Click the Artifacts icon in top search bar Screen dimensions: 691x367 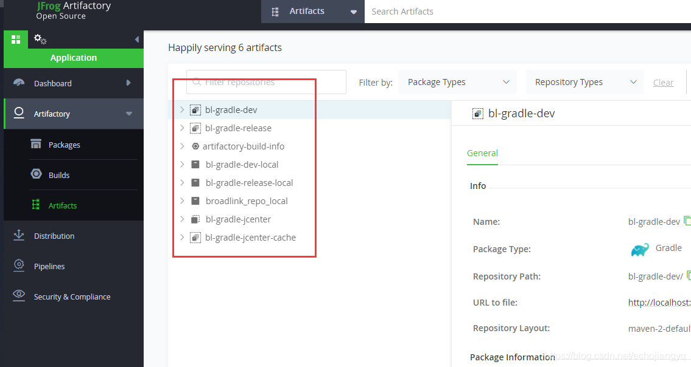tap(275, 12)
